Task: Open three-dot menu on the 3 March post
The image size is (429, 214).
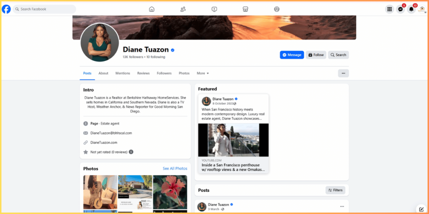Action: click(x=342, y=206)
